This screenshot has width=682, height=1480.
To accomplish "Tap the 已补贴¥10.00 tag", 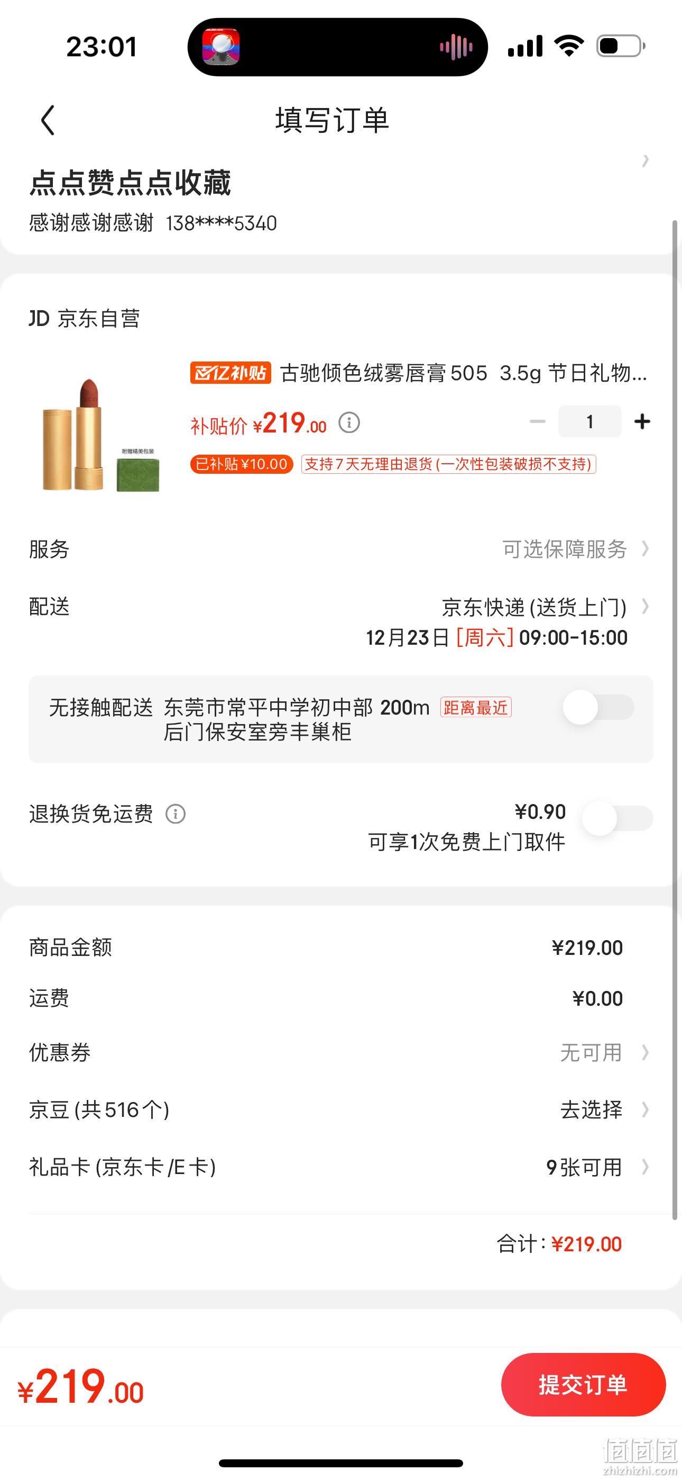I will 242,464.
